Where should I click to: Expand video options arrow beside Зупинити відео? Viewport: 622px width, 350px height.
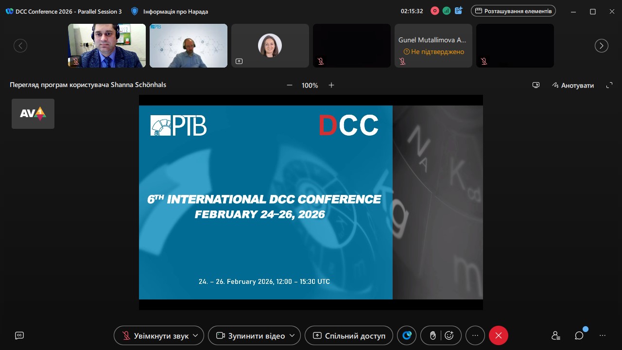point(292,335)
